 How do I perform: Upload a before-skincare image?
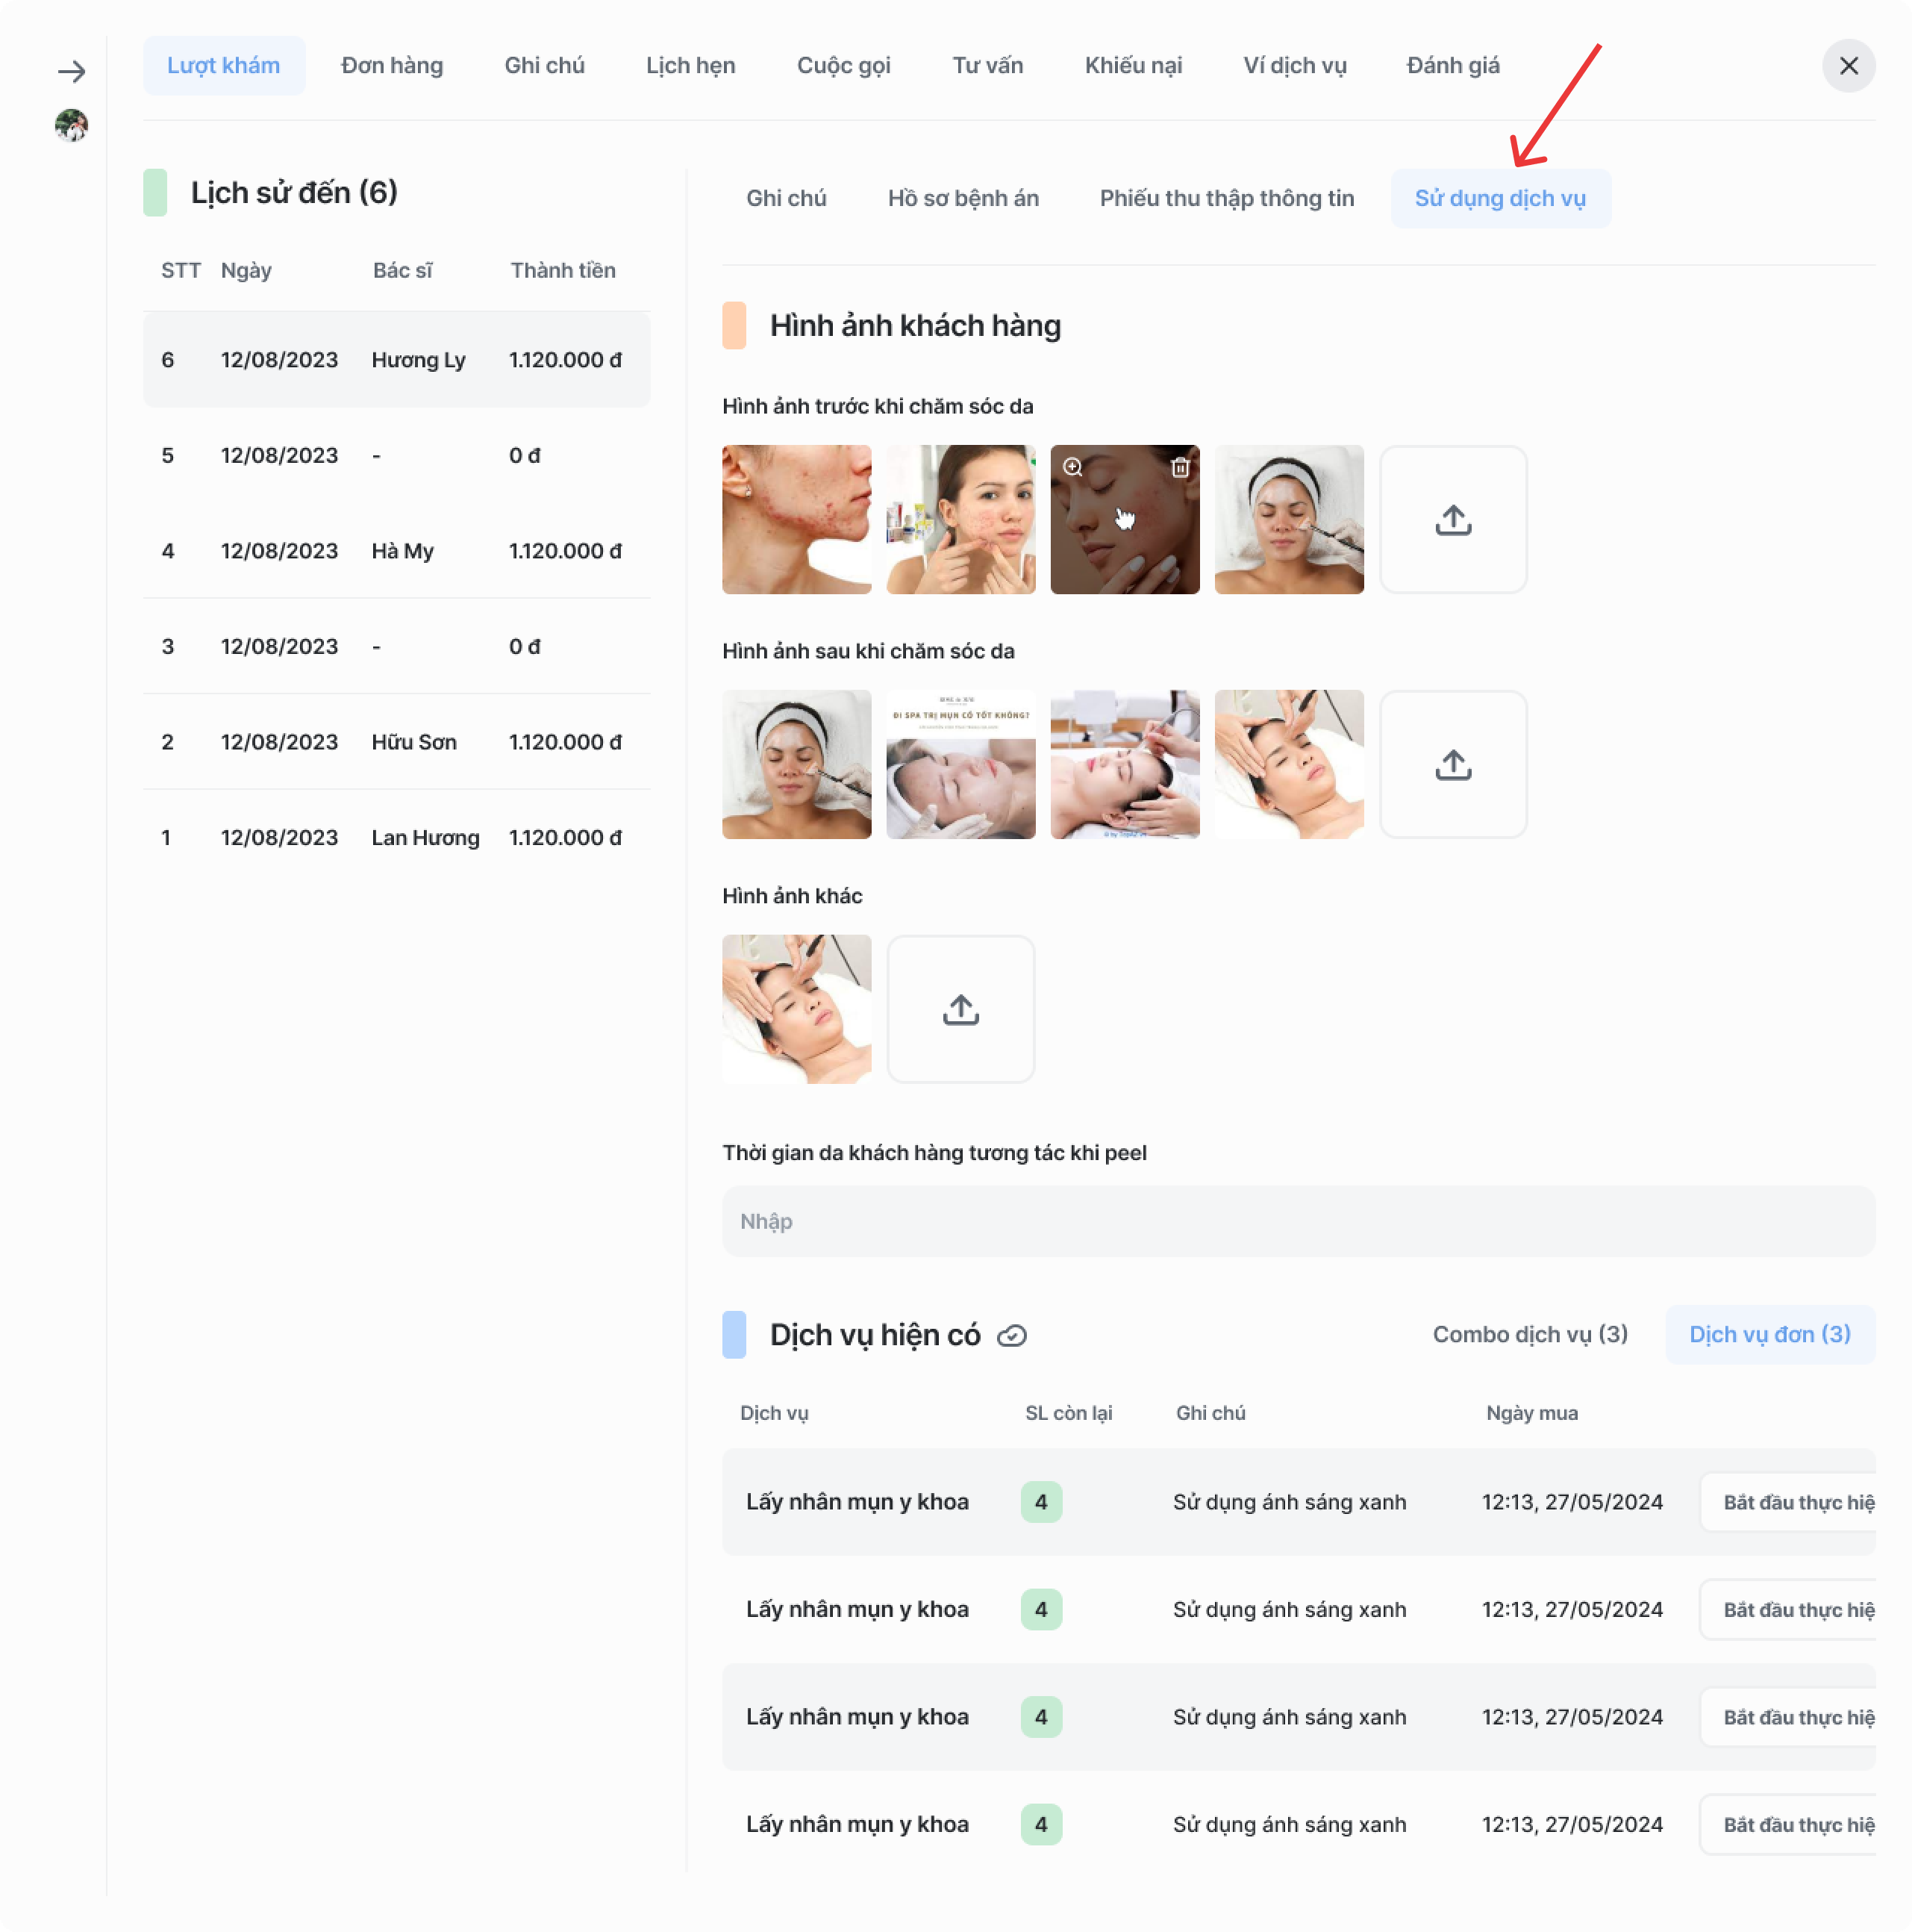(x=1452, y=520)
